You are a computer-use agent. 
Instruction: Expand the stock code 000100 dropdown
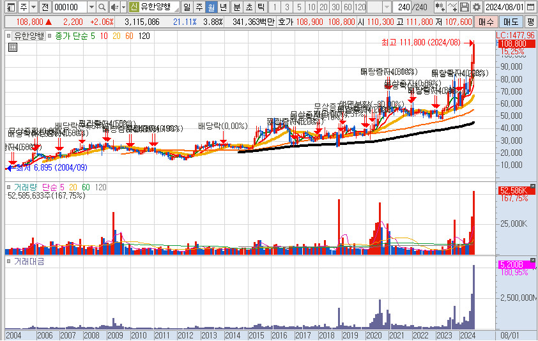pos(90,7)
